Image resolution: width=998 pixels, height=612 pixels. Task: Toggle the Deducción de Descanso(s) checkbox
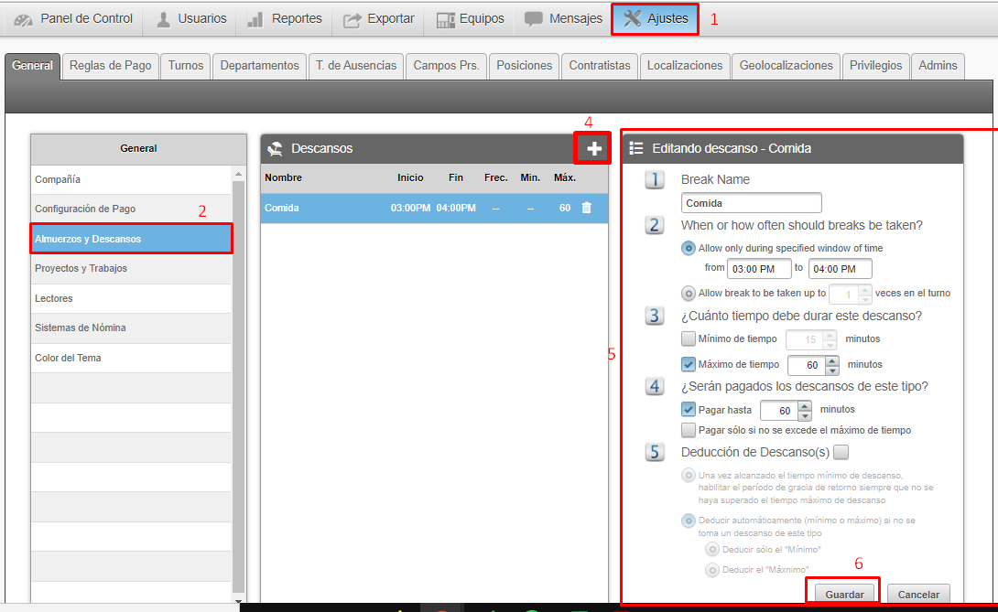tap(841, 452)
